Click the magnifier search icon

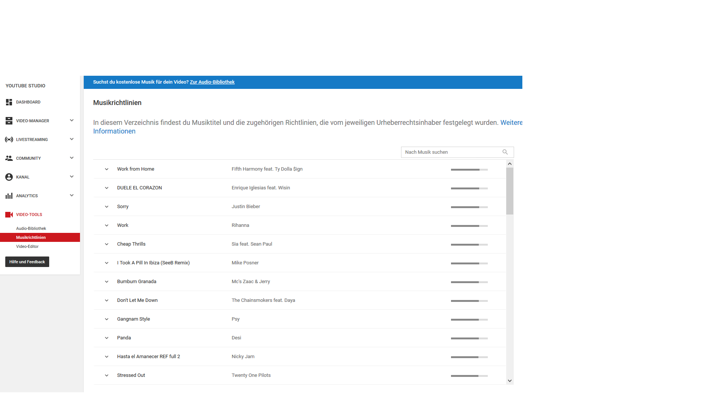click(x=505, y=152)
